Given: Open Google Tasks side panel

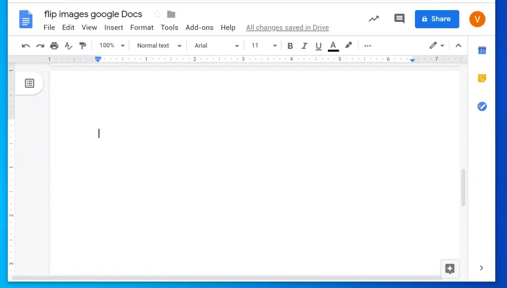Looking at the screenshot, I should pyautogui.click(x=482, y=106).
